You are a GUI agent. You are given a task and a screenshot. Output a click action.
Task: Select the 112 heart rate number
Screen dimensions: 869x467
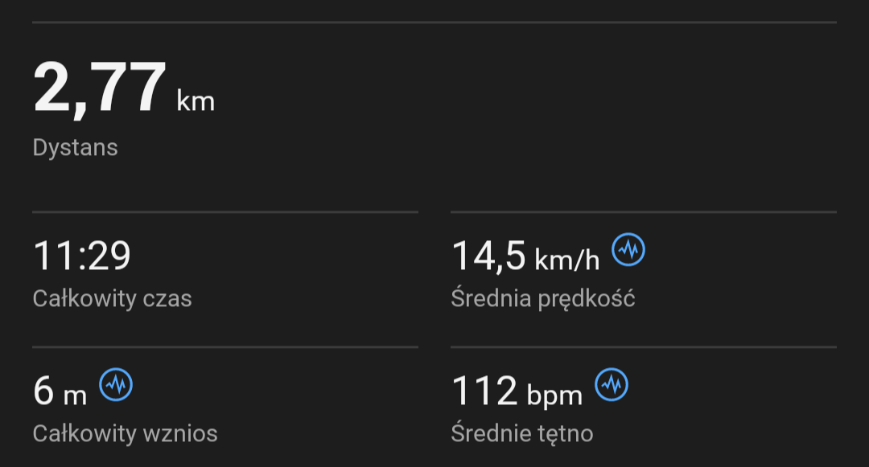click(x=484, y=391)
